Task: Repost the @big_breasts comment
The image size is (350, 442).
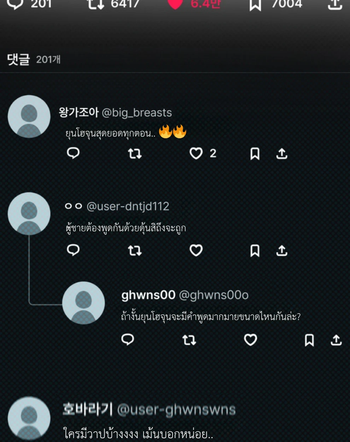Action: 135,153
